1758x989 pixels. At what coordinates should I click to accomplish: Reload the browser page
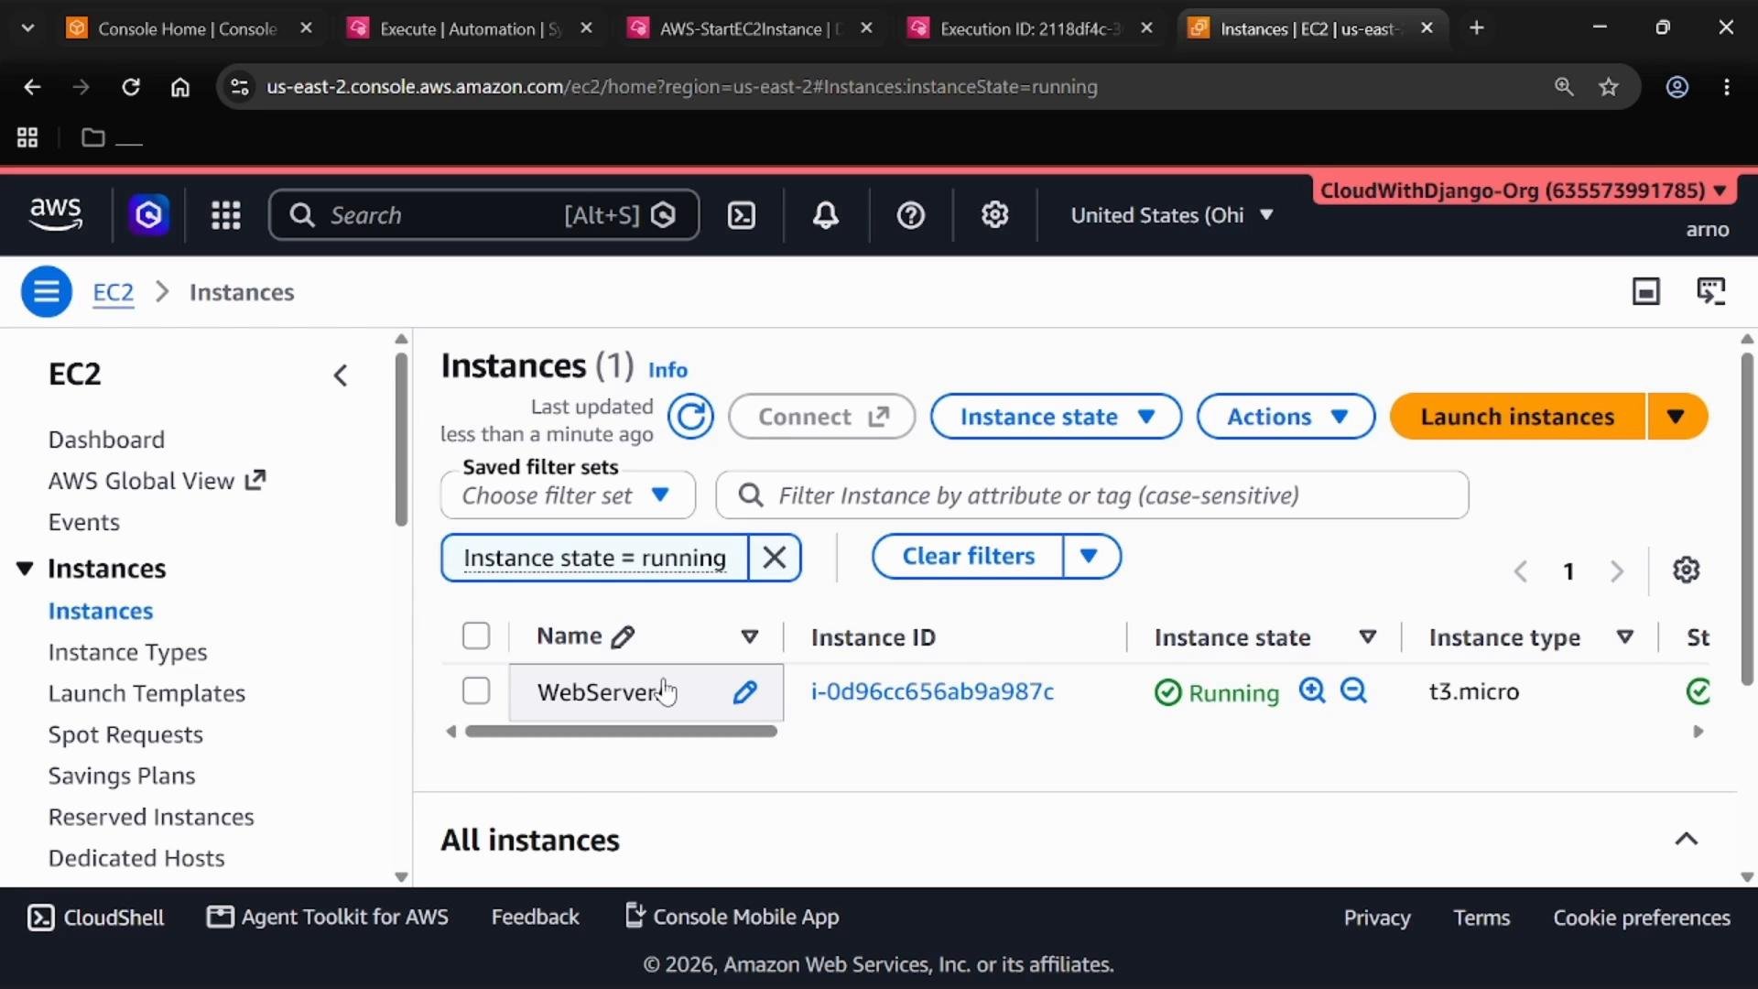[x=131, y=87]
